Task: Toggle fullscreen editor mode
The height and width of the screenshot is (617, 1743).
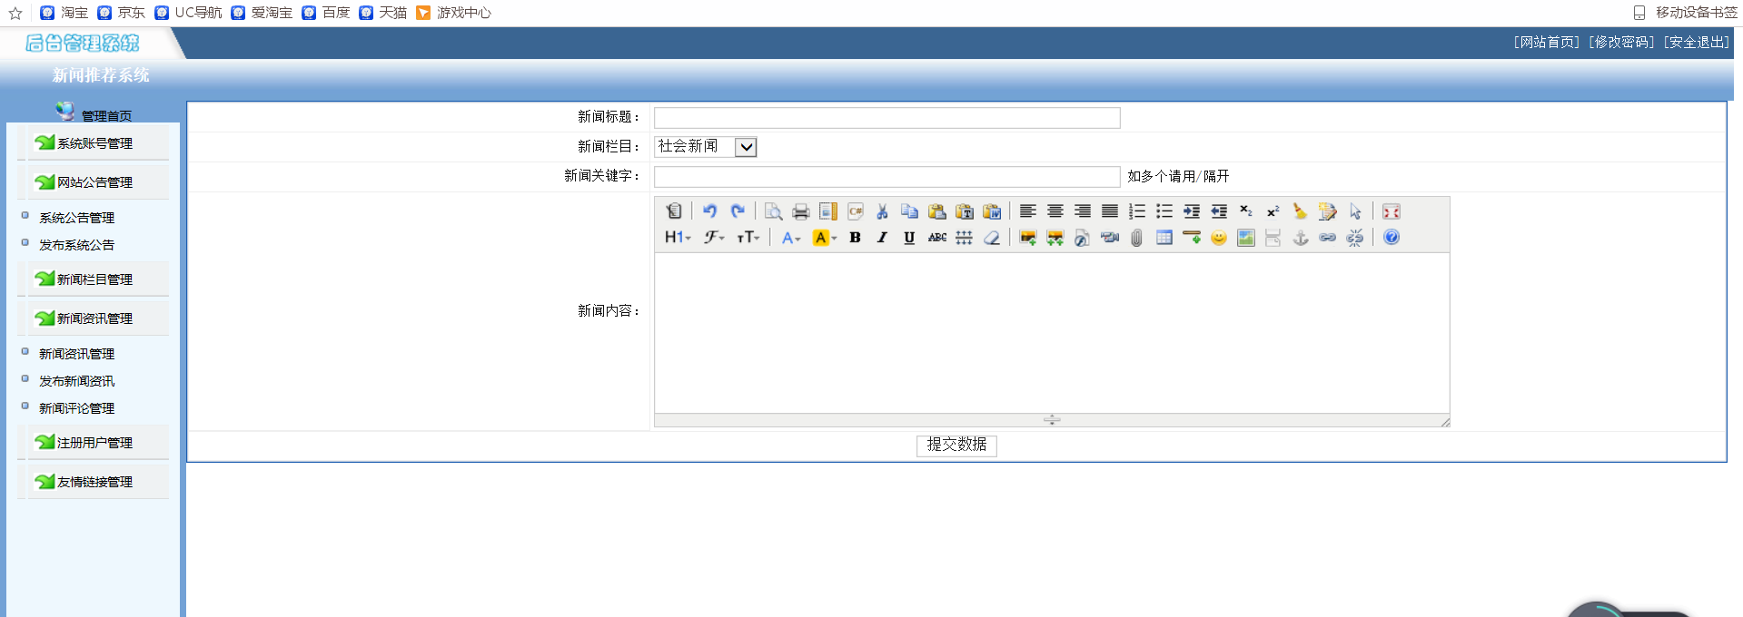Action: [x=1391, y=211]
